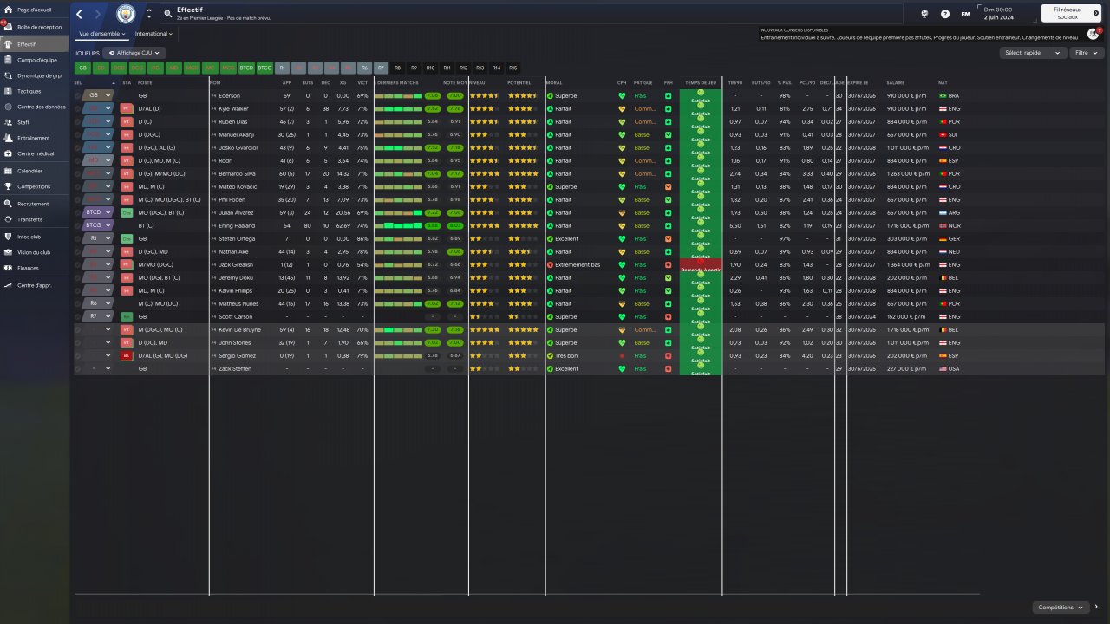
Task: Click the Calendrier sidebar icon
Action: (9, 171)
